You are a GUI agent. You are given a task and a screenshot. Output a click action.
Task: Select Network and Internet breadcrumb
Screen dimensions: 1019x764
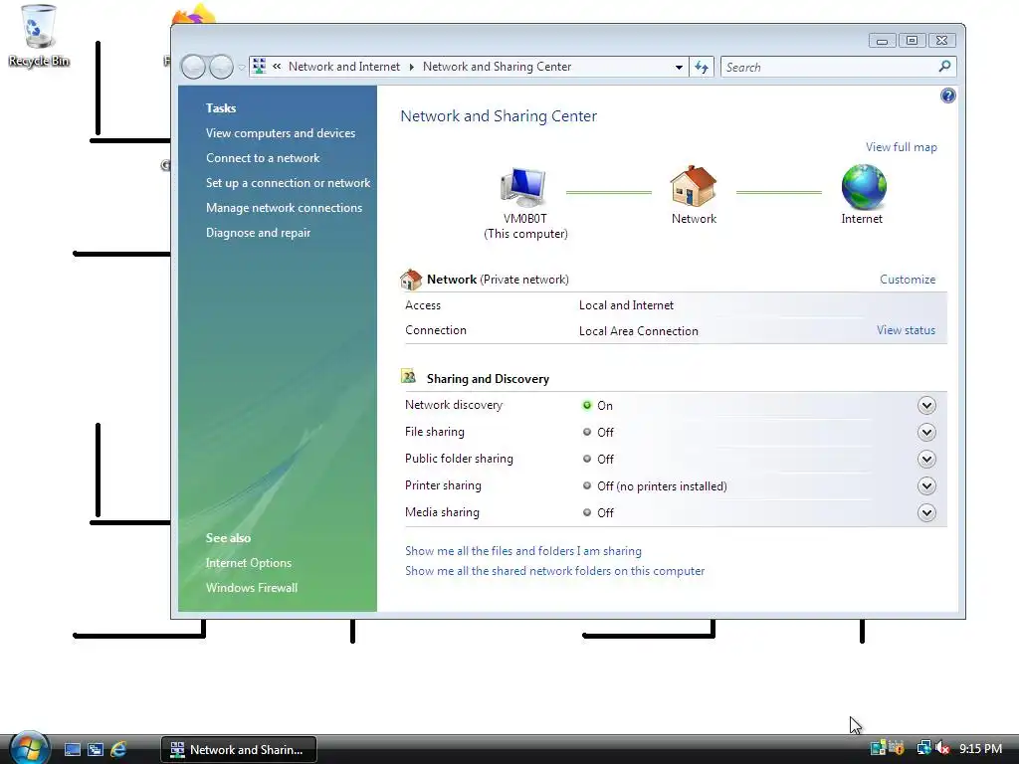click(x=343, y=67)
